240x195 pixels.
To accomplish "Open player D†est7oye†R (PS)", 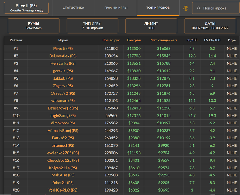I will pyautogui.click(x=63, y=108).
